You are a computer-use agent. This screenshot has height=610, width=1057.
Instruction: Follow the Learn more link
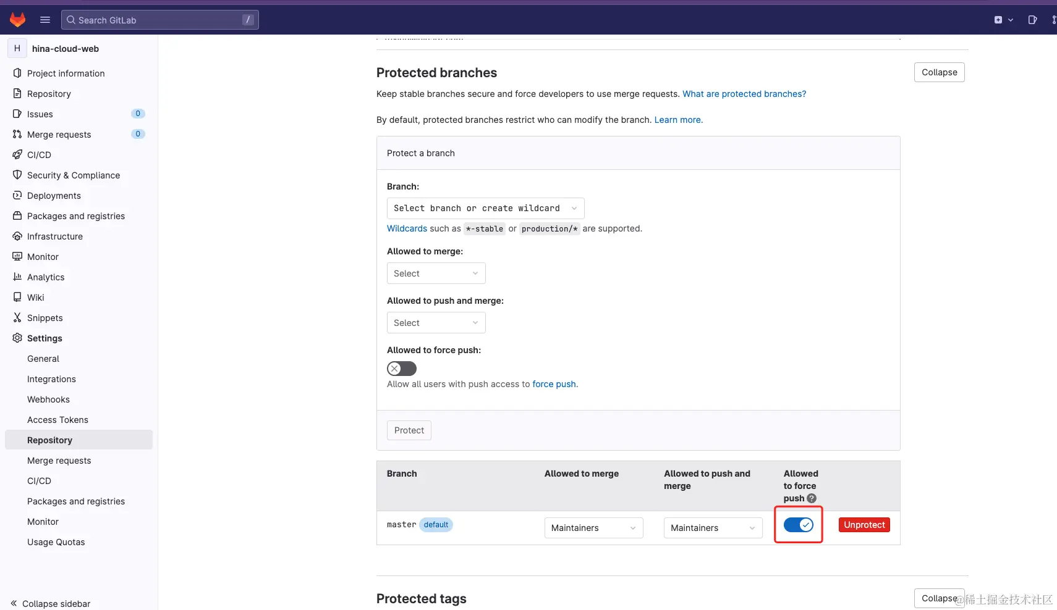click(x=678, y=120)
